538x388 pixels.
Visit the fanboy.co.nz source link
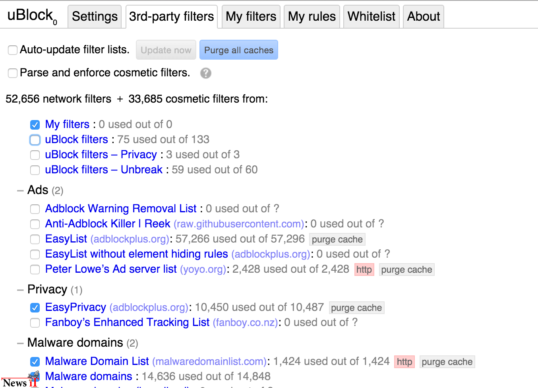click(246, 323)
